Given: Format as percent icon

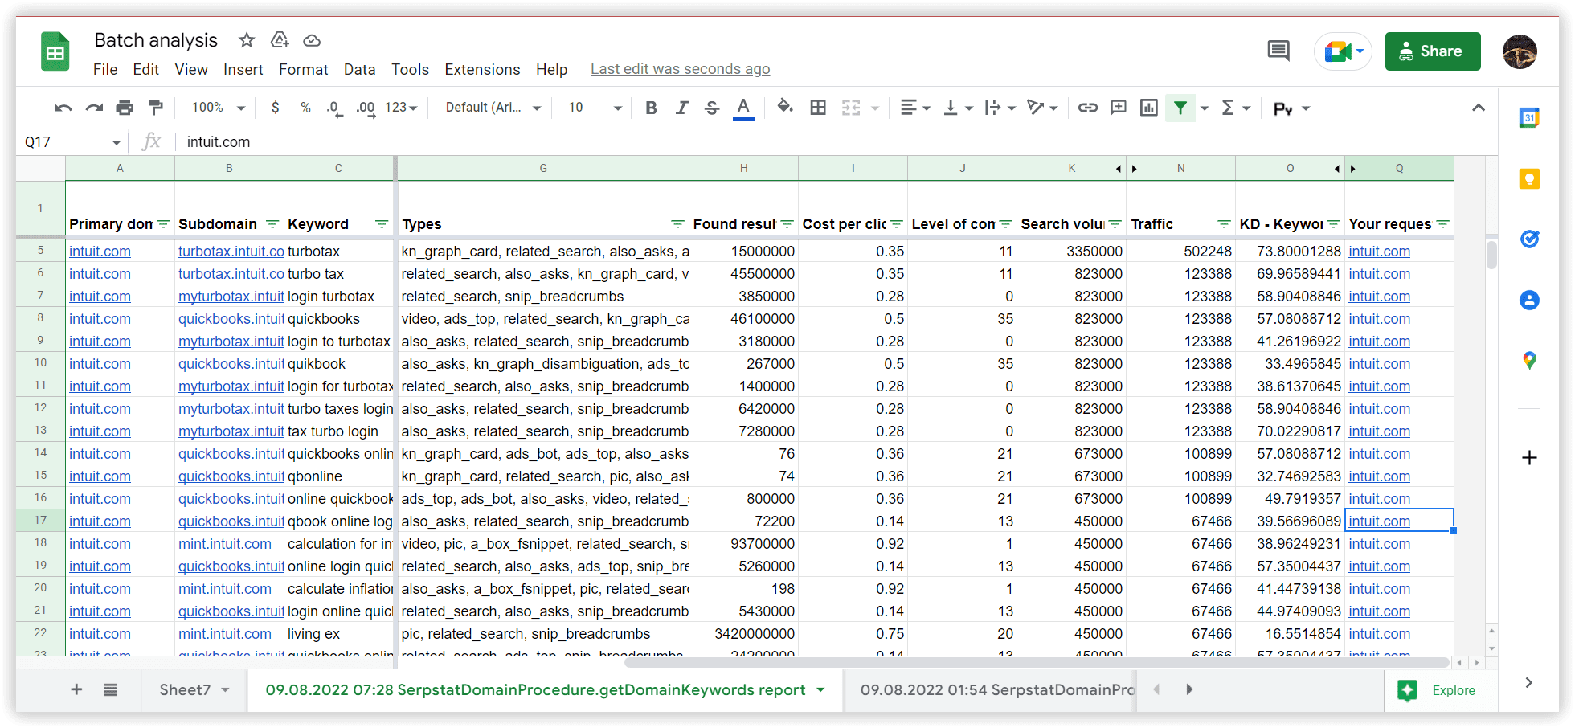Looking at the screenshot, I should point(305,108).
